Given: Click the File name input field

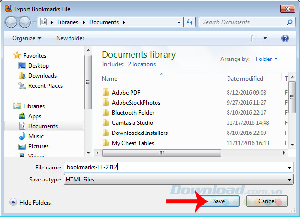Looking at the screenshot, I should coord(179,168).
